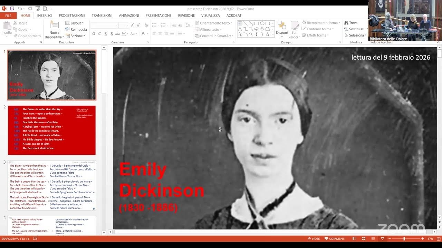Open Effetti forma dropdown
442x248 pixels.
(x=315, y=35)
